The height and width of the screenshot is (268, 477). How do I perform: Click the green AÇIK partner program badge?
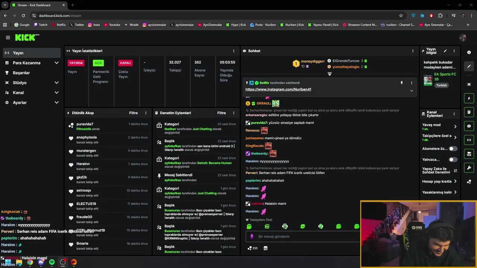tap(98, 63)
